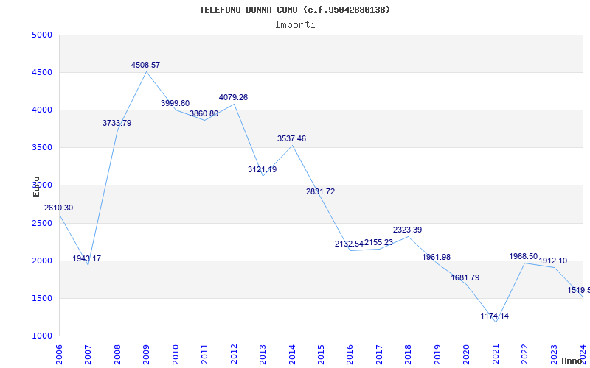The width and height of the screenshot is (590, 368).
Task: Select the 2323.39 value label
Action: 407,230
